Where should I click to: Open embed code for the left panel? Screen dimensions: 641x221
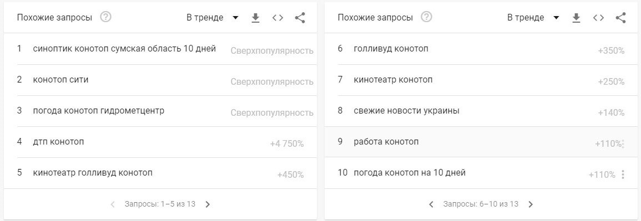pyautogui.click(x=277, y=18)
